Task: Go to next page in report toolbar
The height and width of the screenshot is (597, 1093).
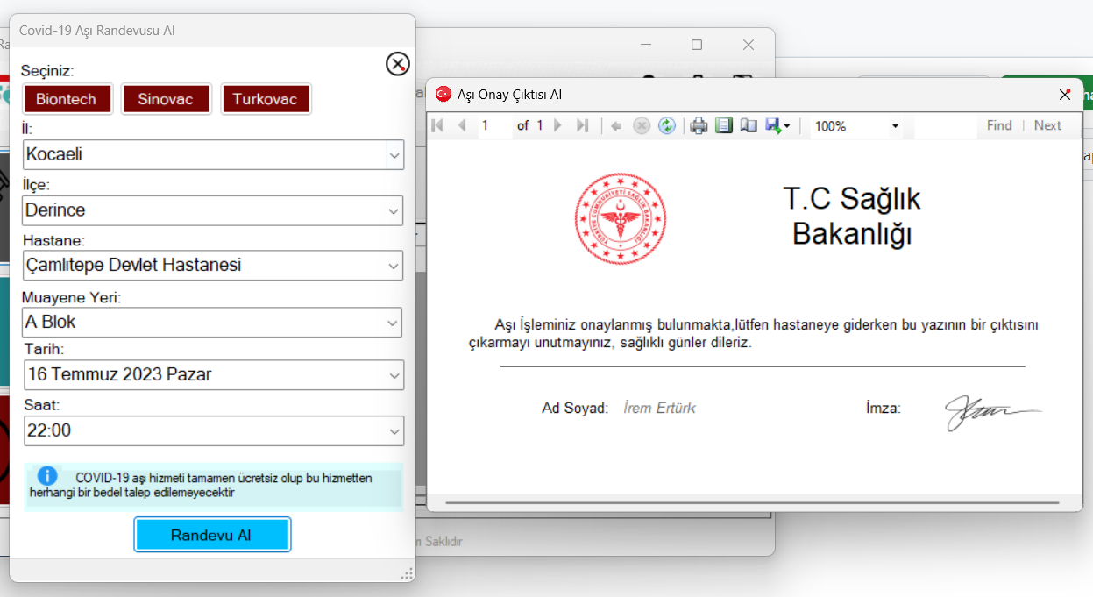Action: click(x=558, y=126)
